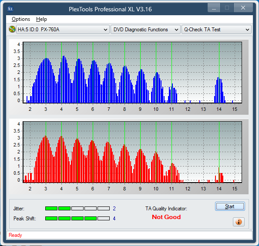The height and width of the screenshot is (246, 259).
Task: Open the Q-Check TA Test dropdown
Action: click(x=216, y=30)
